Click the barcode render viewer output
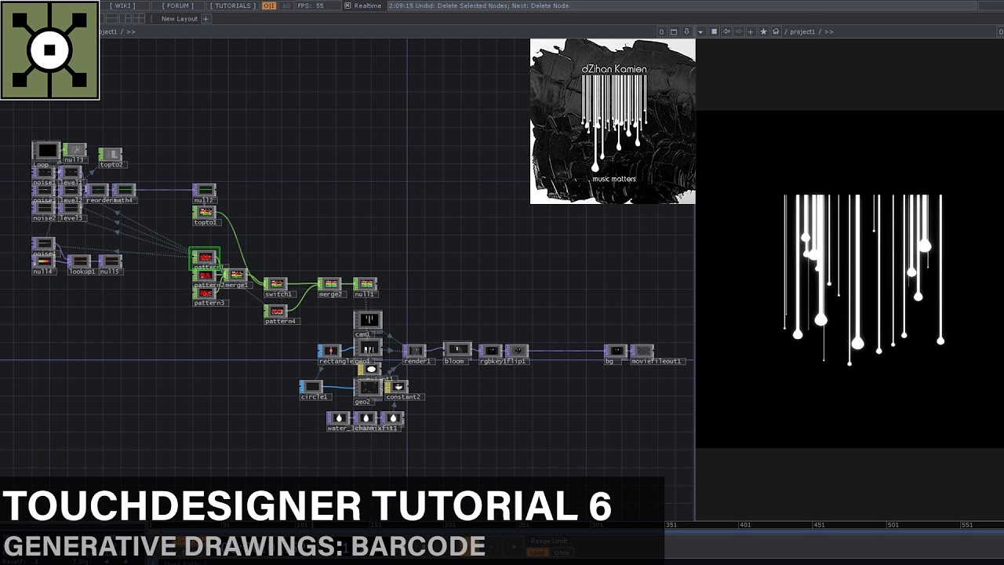The width and height of the screenshot is (1004, 565). (850, 279)
